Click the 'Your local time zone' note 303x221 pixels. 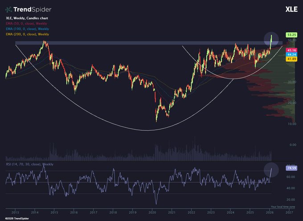(283, 207)
